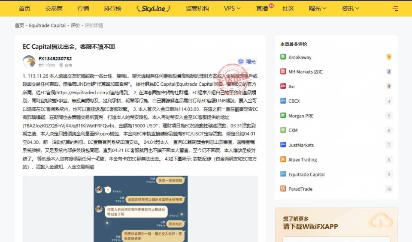Click the CBCX broker icon

[x=283, y=101]
